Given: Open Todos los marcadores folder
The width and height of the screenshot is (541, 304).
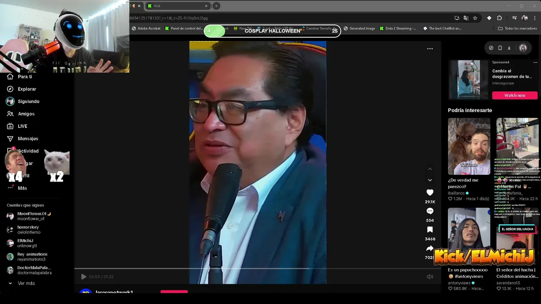Looking at the screenshot, I should point(517,29).
